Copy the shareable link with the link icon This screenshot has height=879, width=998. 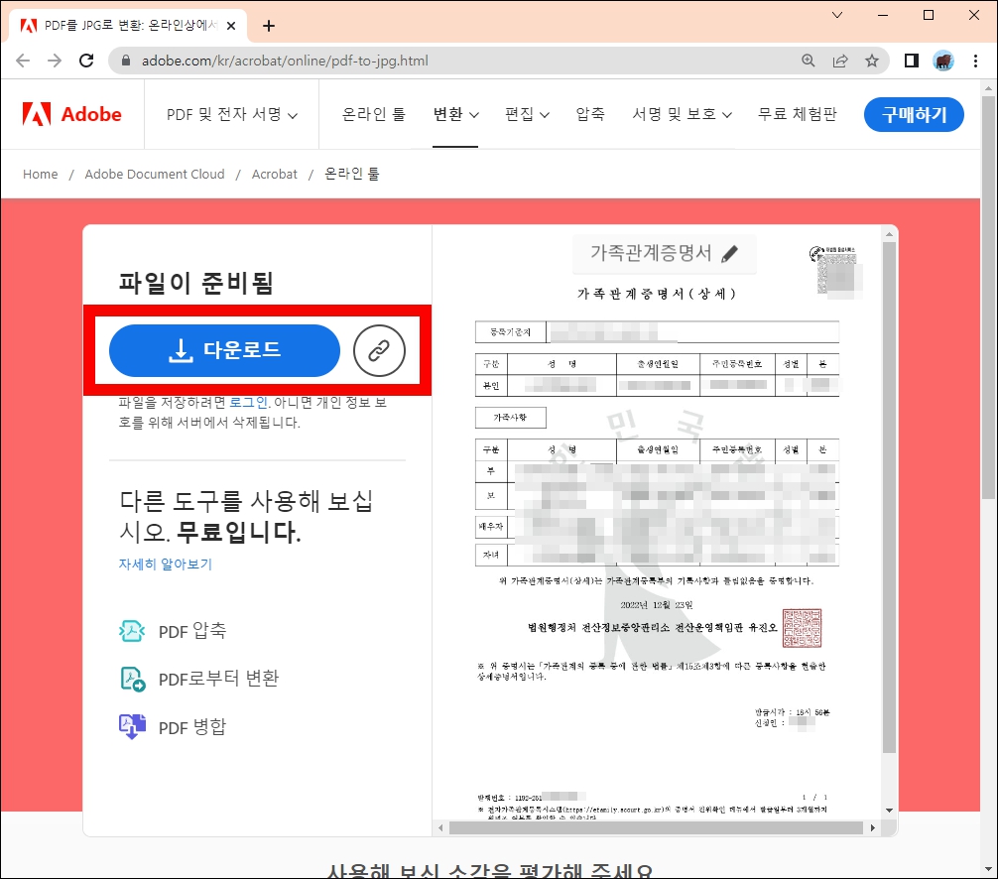(x=380, y=350)
